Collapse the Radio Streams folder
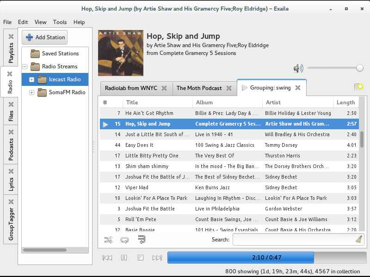This screenshot has width=370, height=277. click(25, 66)
